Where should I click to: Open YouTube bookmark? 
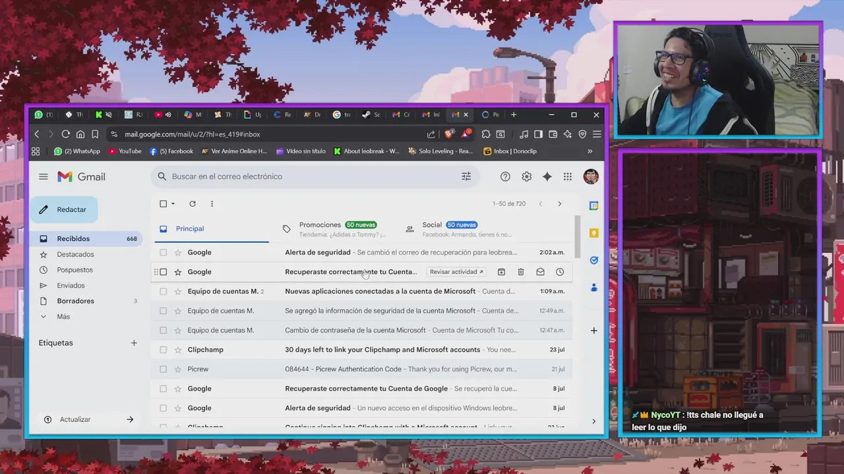[125, 151]
